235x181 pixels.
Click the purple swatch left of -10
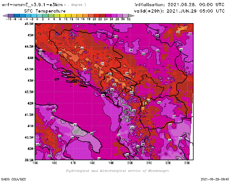(11, 15)
